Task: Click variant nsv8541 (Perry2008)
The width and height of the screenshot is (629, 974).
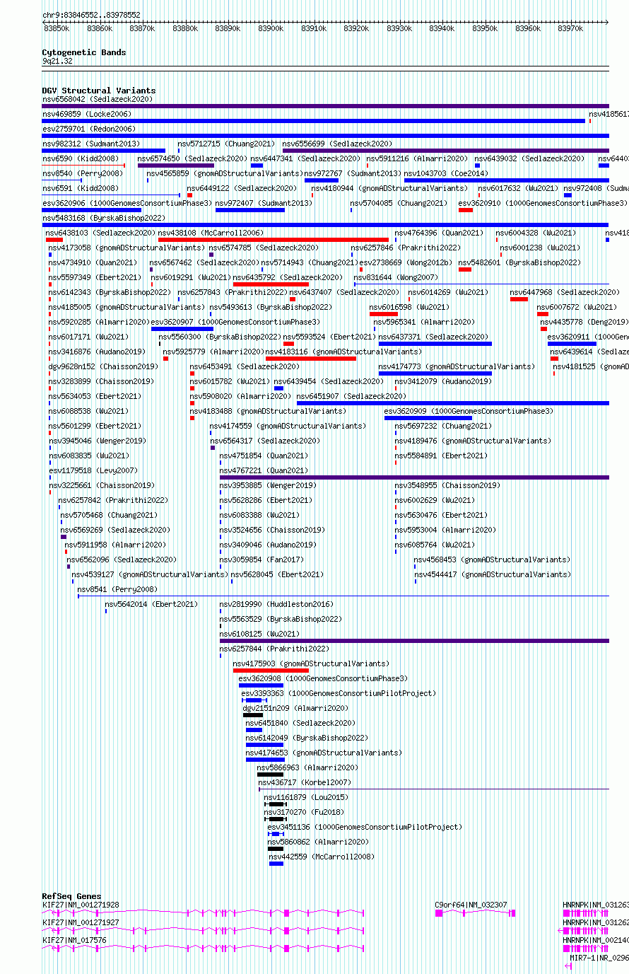Action: [117, 589]
